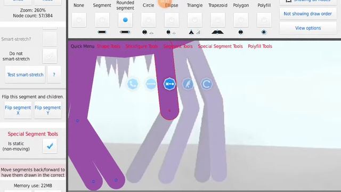Toggle the Do not smart-stretch checkbox
The height and width of the screenshot is (192, 341).
click(x=50, y=56)
